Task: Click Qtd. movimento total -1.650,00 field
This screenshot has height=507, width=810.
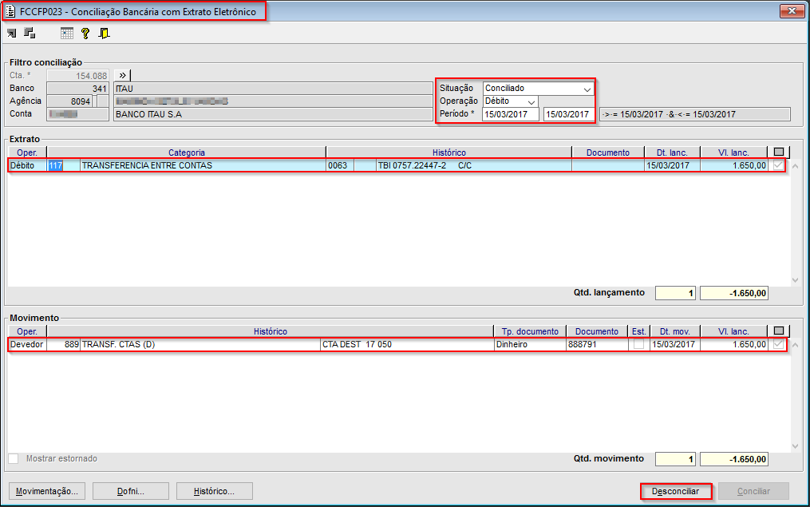Action: tap(734, 459)
